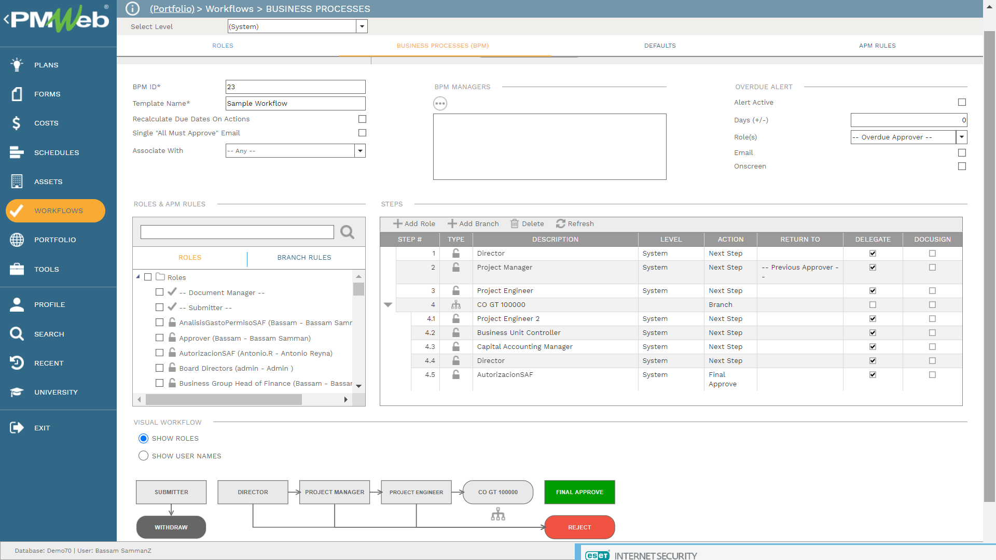This screenshot has width=996, height=560.
Task: Click the Portfolio breadcrumb link
Action: pos(172,9)
